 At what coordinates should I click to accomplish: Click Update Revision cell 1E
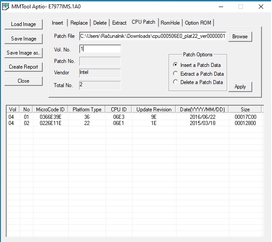154,123
